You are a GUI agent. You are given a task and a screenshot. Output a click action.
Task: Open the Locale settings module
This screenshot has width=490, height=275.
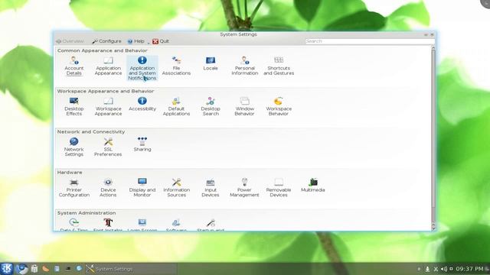point(211,63)
